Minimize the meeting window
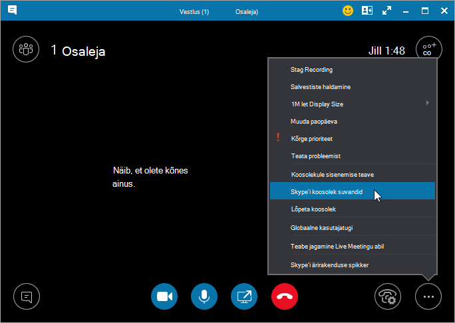Screen dimensions: 455x323 tap(406, 11)
